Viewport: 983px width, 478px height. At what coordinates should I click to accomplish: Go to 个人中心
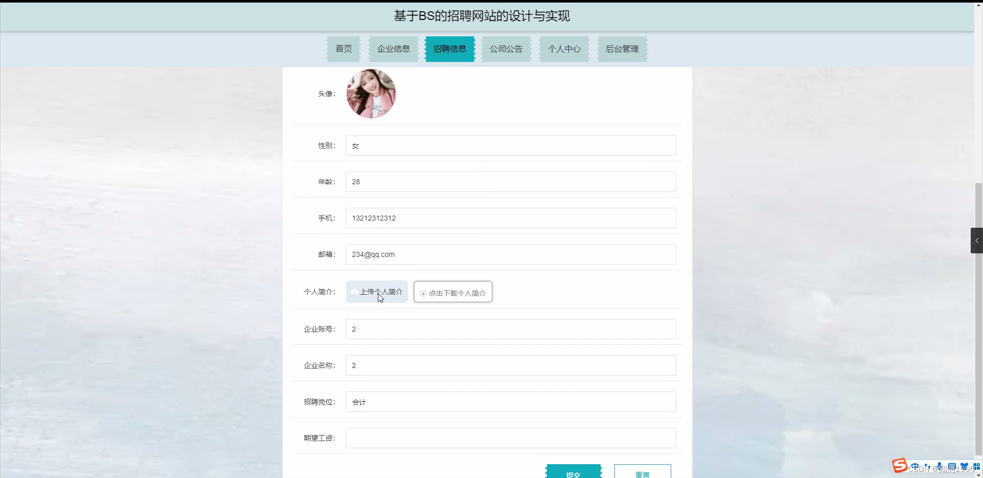(x=564, y=49)
